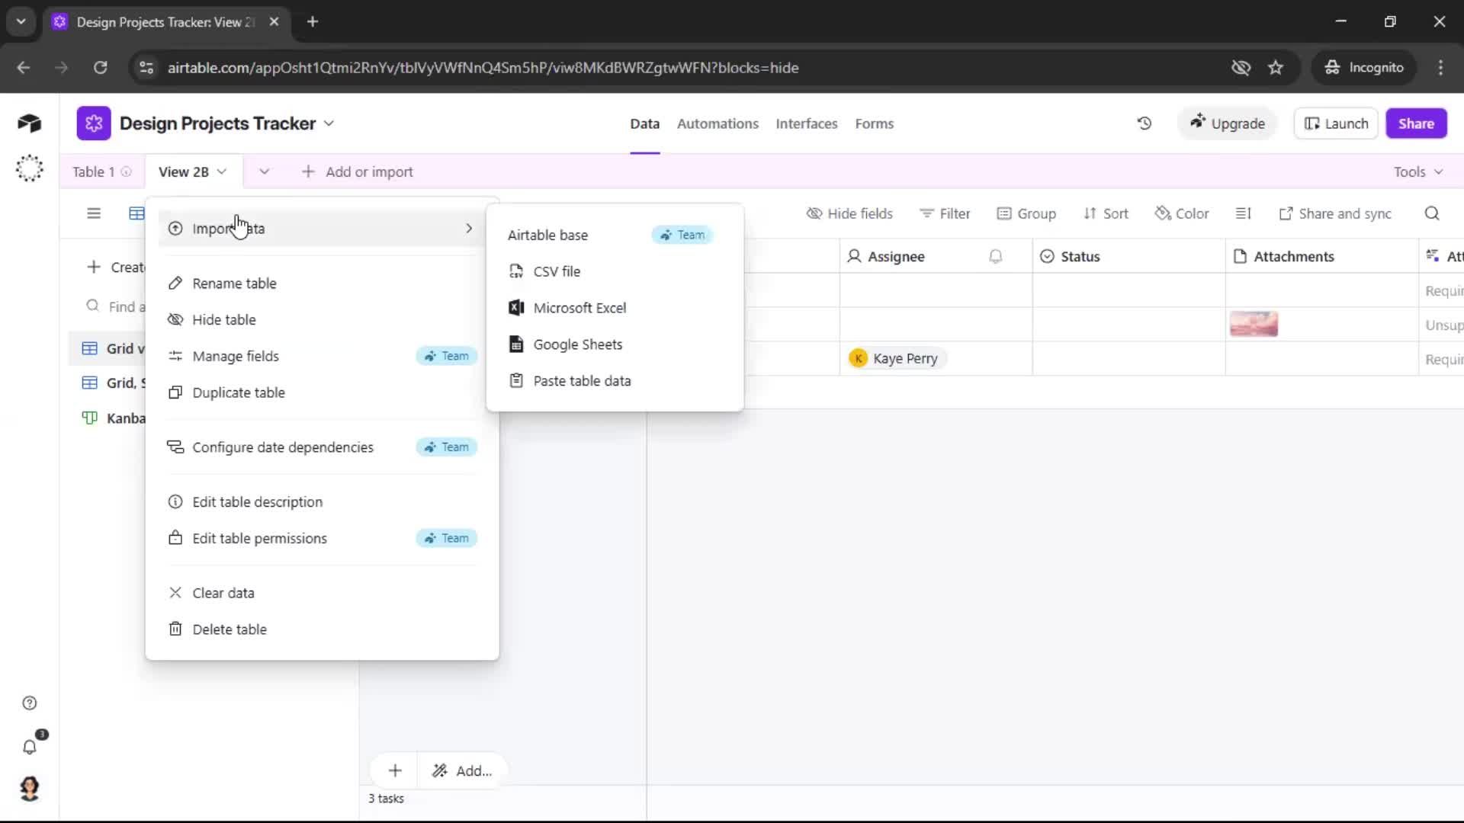Click the tracking protection eye icon in address bar

click(1241, 68)
